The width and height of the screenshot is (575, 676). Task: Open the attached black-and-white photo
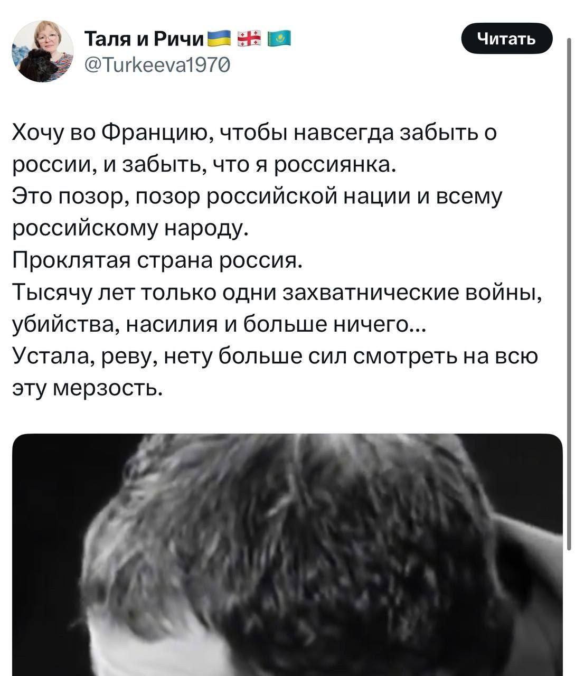coord(287,555)
